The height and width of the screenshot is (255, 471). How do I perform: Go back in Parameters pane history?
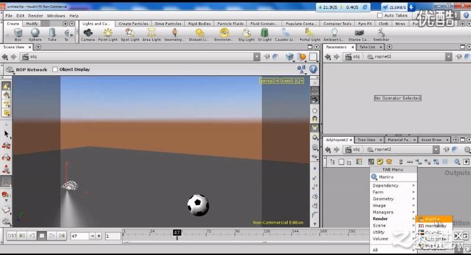[x=328, y=57]
